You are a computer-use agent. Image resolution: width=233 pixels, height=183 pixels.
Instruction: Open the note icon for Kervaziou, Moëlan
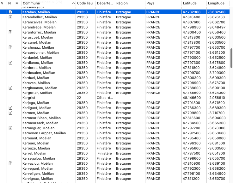click(10, 164)
